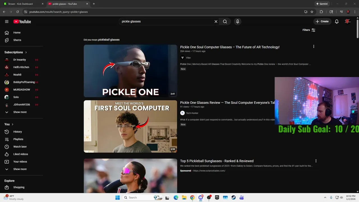The width and height of the screenshot is (359, 202).
Task: Open options for Pickle One Soul Computer video
Action: (314, 47)
